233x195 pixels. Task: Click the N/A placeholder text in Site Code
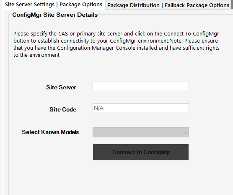tap(98, 108)
